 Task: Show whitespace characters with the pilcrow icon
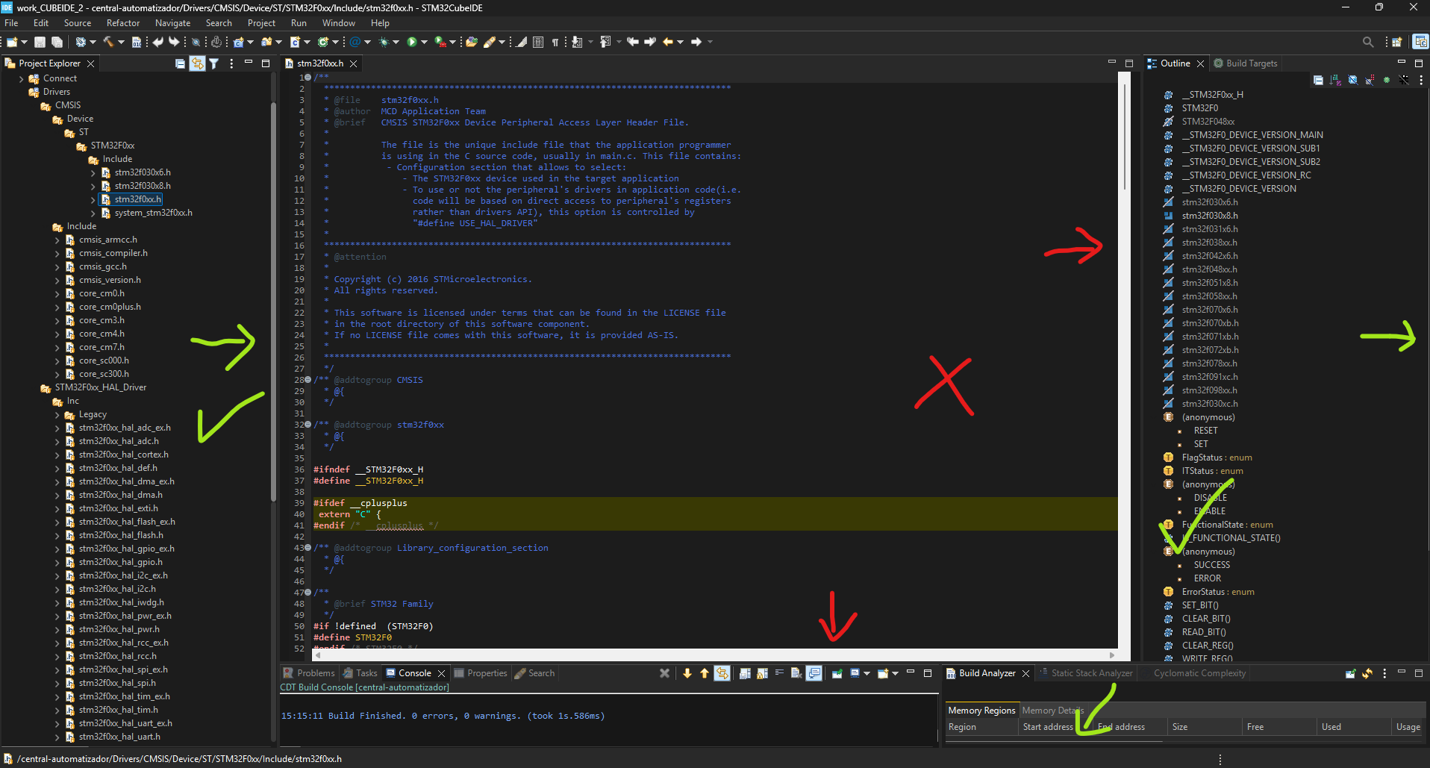pyautogui.click(x=555, y=43)
